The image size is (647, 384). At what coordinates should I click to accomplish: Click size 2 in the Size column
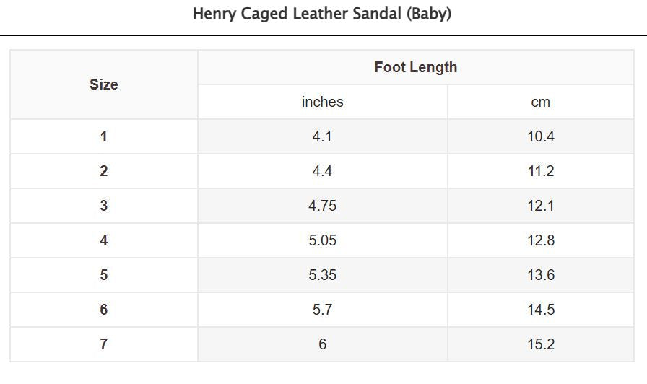click(103, 171)
